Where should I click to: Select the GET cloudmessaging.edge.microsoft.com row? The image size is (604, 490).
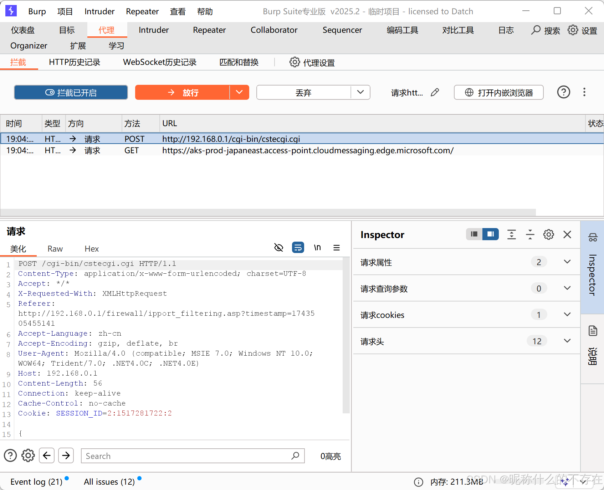[302, 150]
